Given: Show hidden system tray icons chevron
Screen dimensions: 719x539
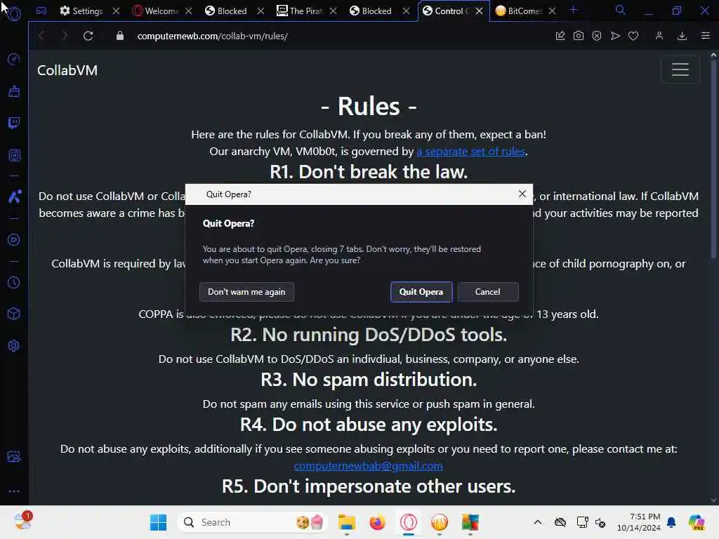Looking at the screenshot, I should pyautogui.click(x=538, y=522).
